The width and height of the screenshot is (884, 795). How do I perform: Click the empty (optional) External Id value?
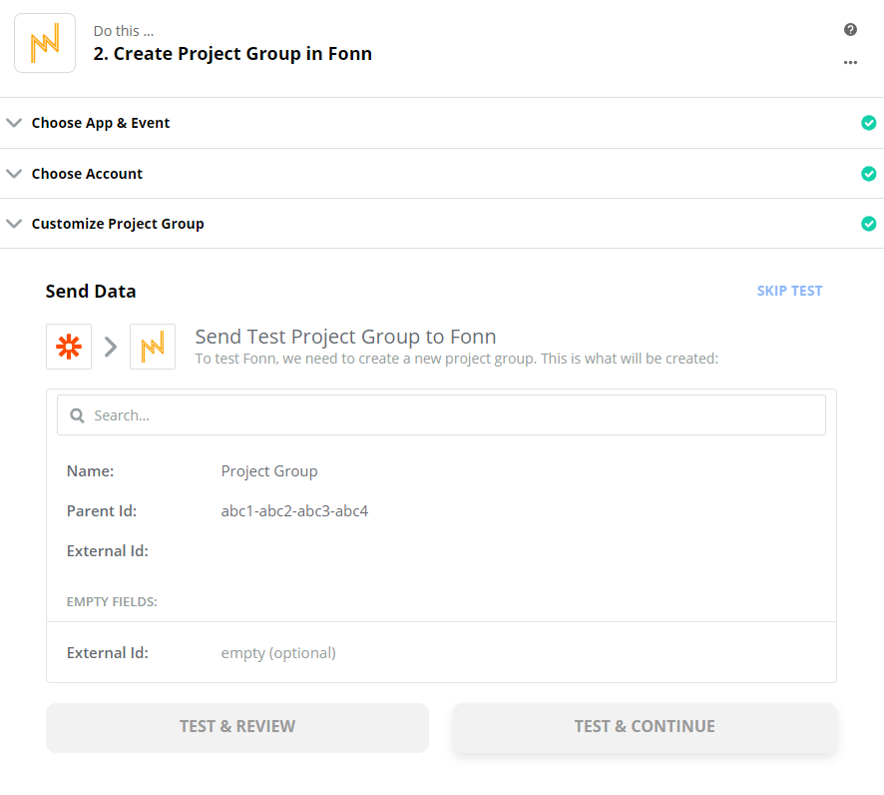pyautogui.click(x=278, y=653)
